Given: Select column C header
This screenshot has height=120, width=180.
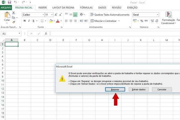Looking at the screenshot, I should click(x=37, y=40).
